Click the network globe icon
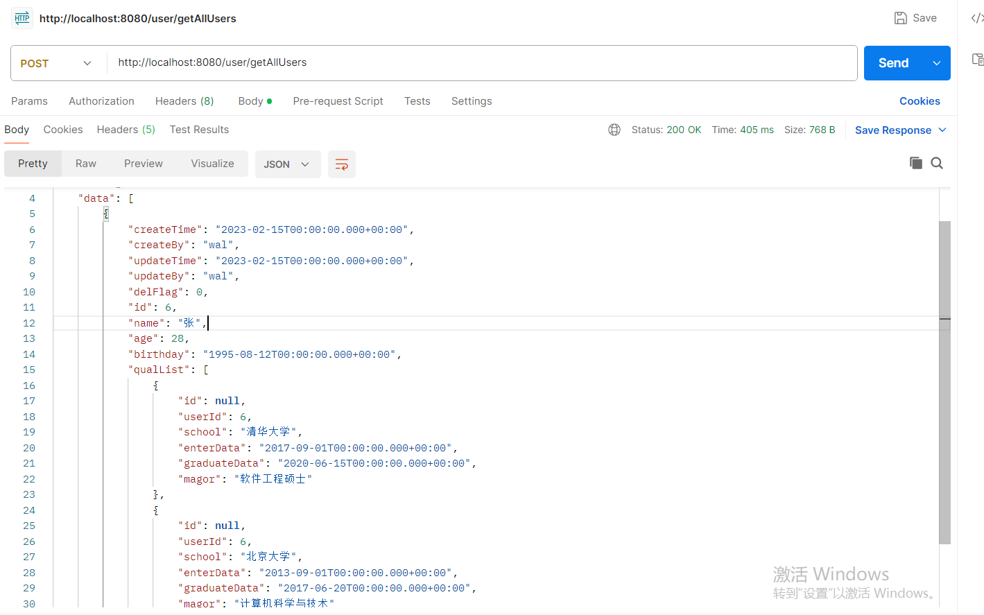The width and height of the screenshot is (984, 615). [614, 130]
